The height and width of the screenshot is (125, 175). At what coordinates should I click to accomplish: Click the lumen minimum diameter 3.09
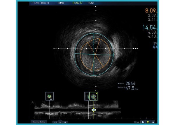[152, 15]
